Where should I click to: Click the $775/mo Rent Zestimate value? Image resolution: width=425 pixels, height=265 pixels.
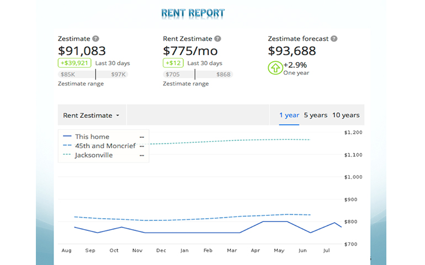coord(190,51)
